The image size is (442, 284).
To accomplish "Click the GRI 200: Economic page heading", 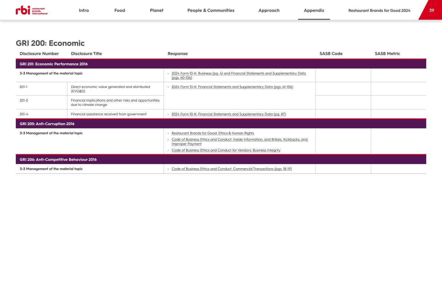I will pos(50,43).
